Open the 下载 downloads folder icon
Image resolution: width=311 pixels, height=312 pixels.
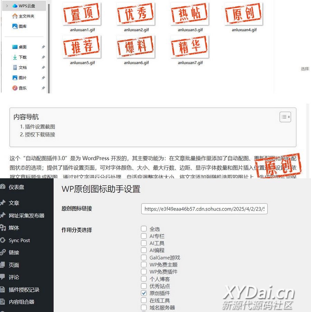click(15, 57)
